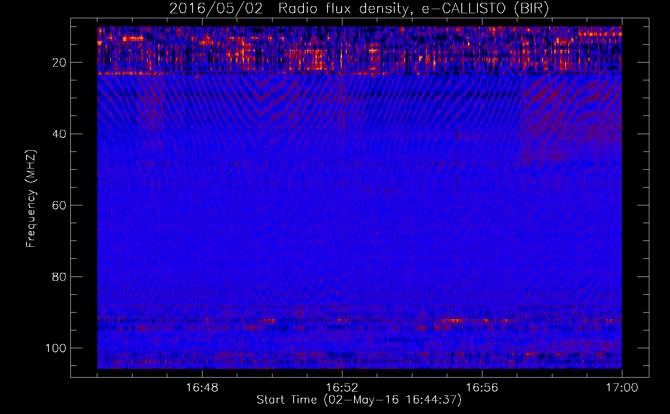Click the 16:52 time tick label
Viewport: 670px width, 414px height.
click(342, 388)
